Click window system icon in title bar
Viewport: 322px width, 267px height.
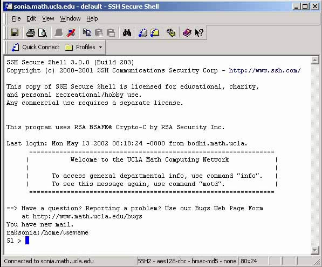tap(9, 6)
